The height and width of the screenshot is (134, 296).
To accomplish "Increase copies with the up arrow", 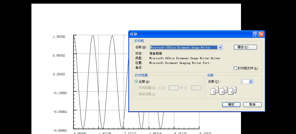I will pos(251,81).
